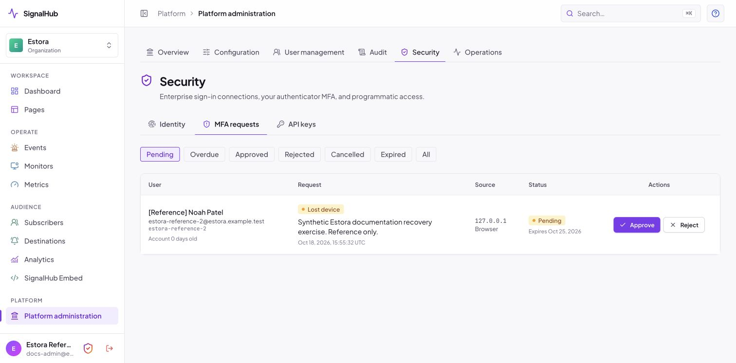Filter requests by Overdue status

click(x=204, y=154)
